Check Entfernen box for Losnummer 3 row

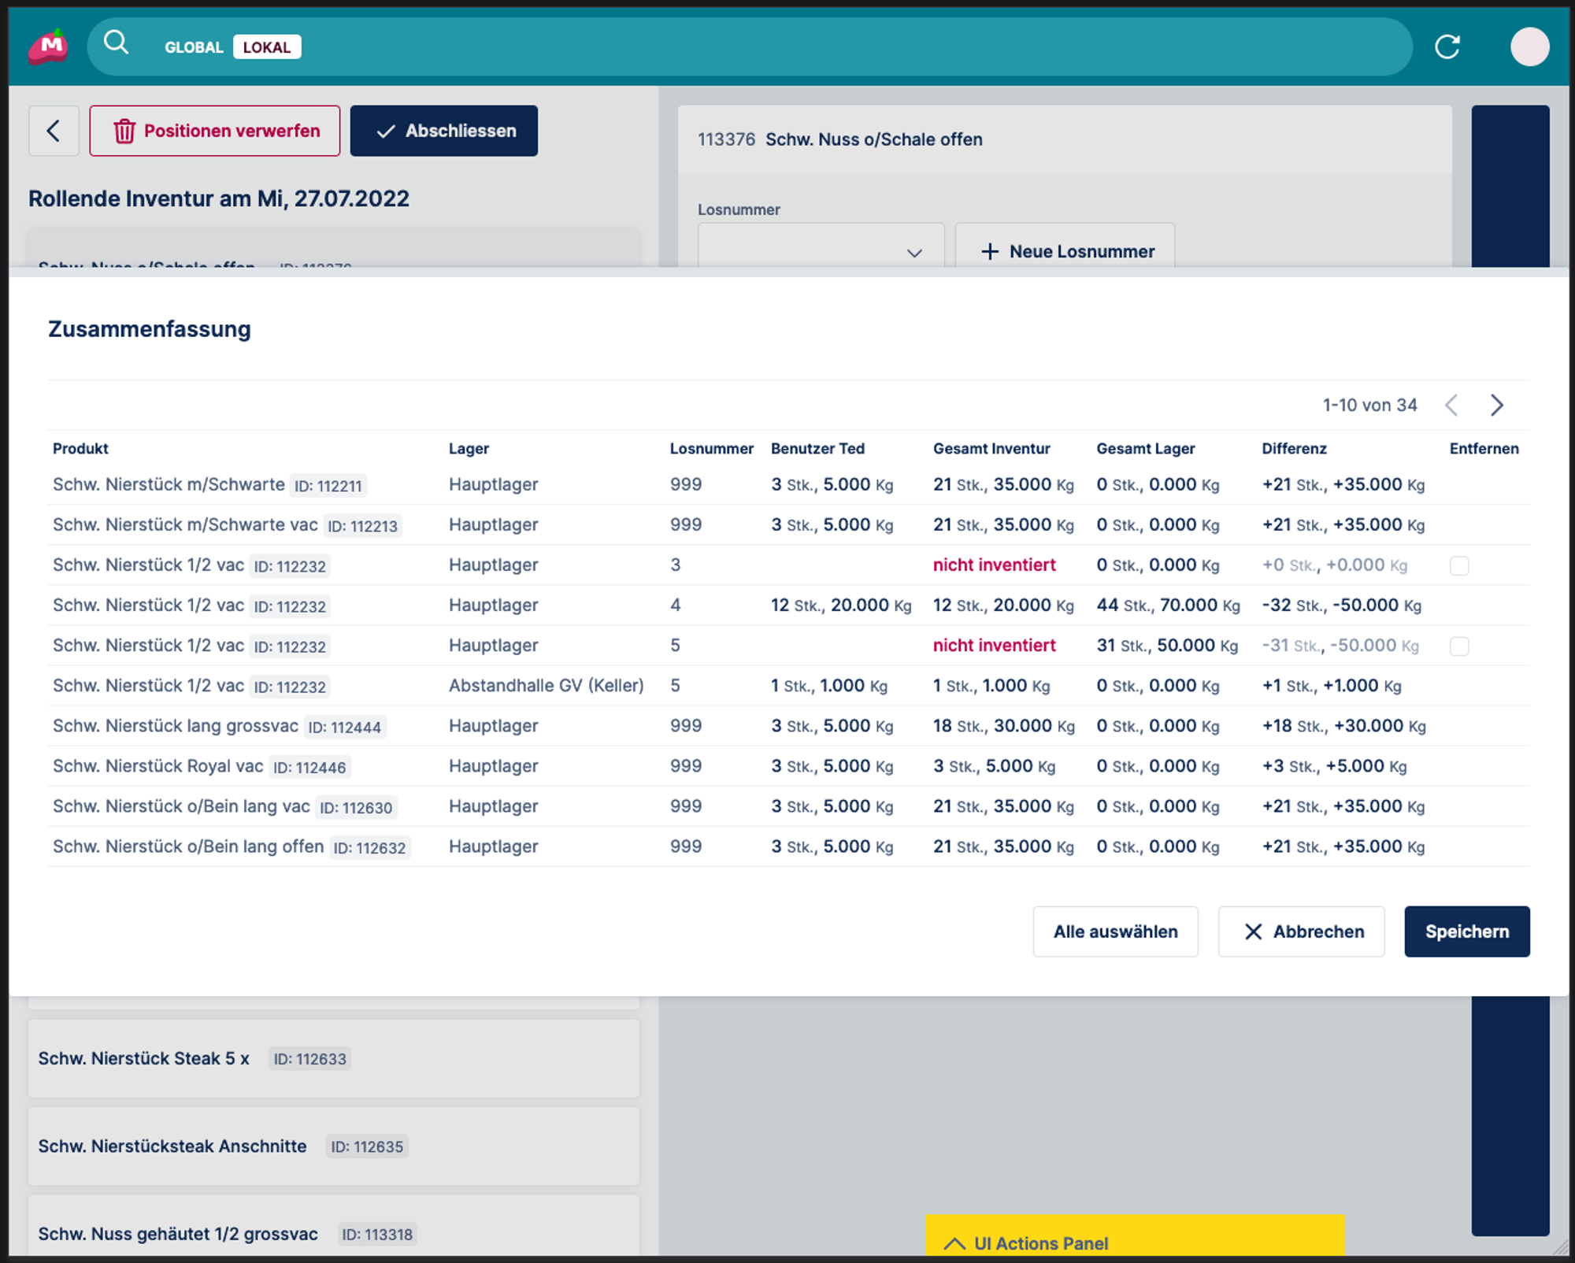[1458, 566]
